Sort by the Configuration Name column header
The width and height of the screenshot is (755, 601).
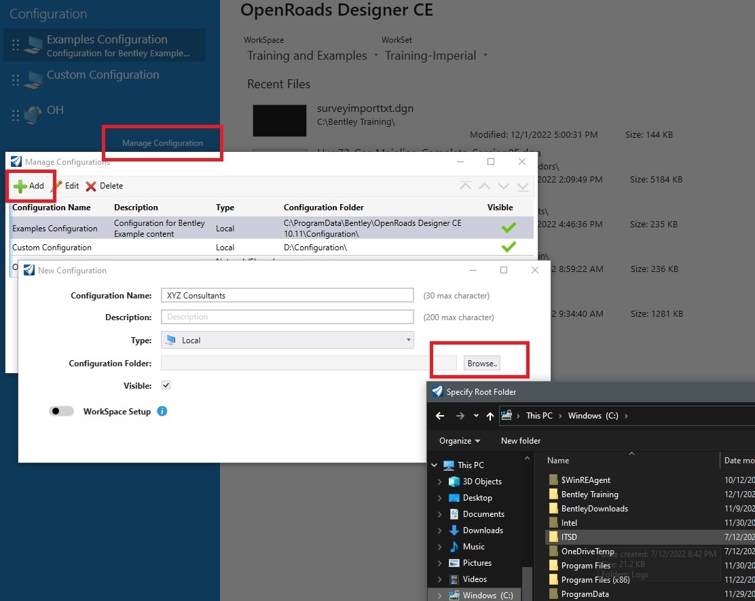point(52,208)
